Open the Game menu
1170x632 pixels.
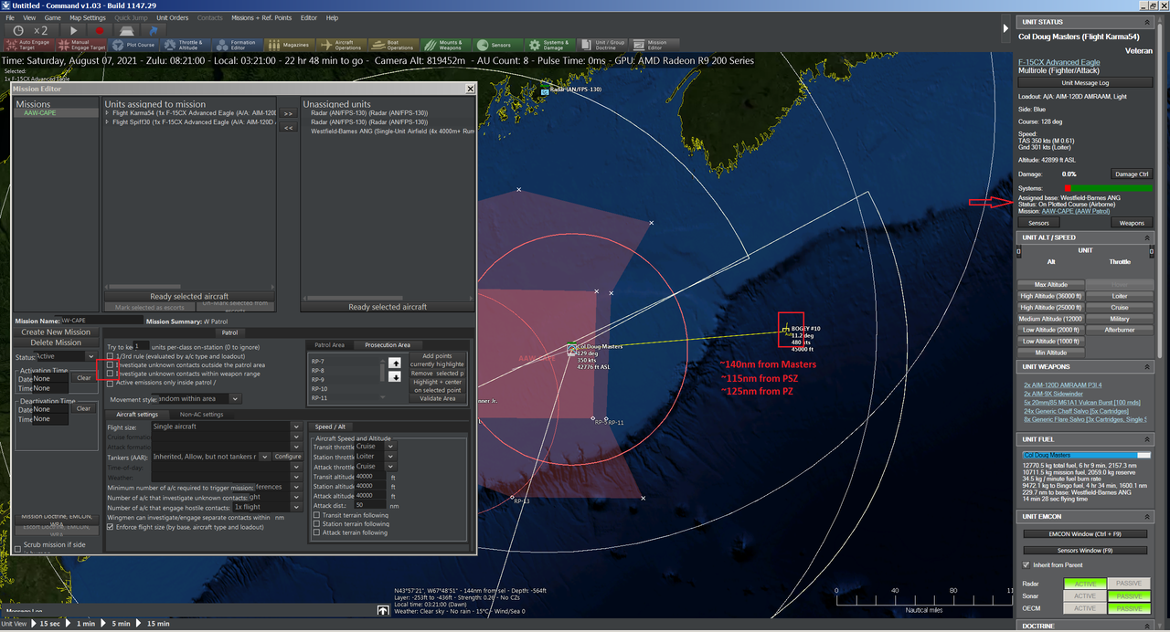point(53,17)
